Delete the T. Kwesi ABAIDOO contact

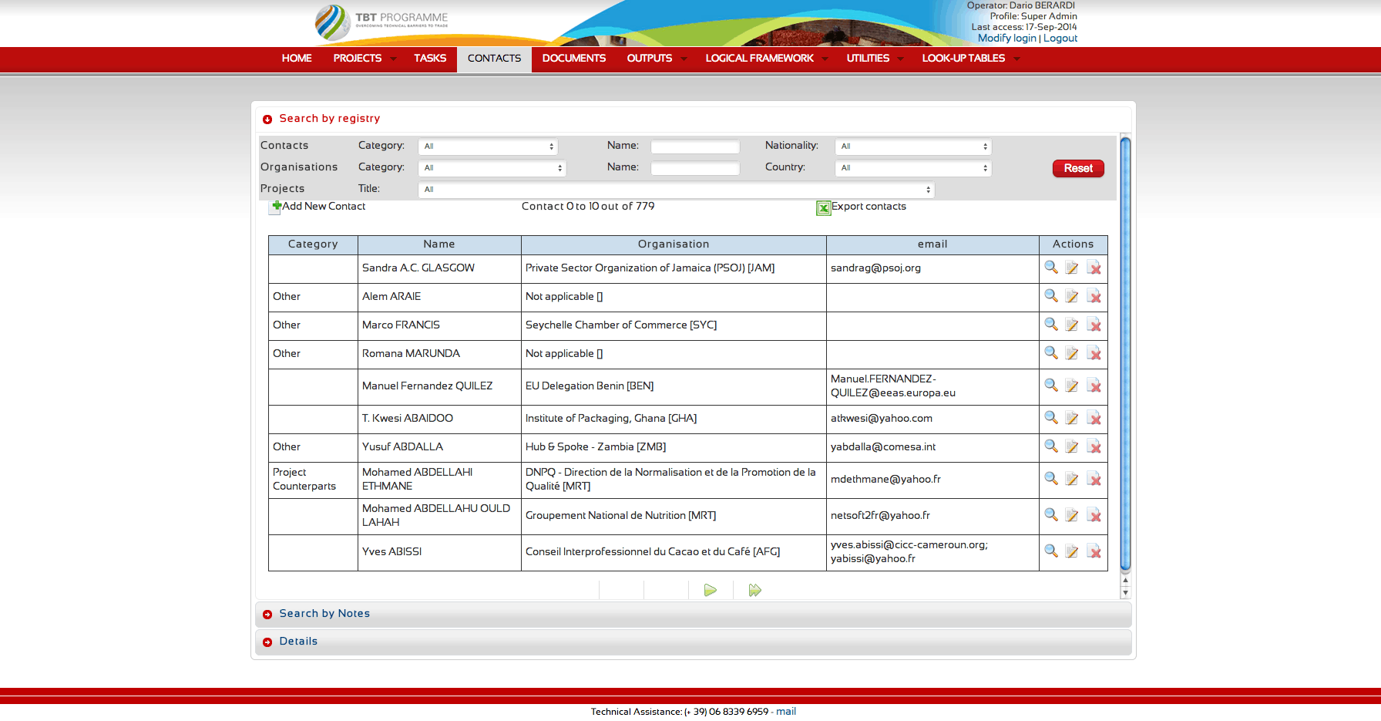pyautogui.click(x=1094, y=418)
